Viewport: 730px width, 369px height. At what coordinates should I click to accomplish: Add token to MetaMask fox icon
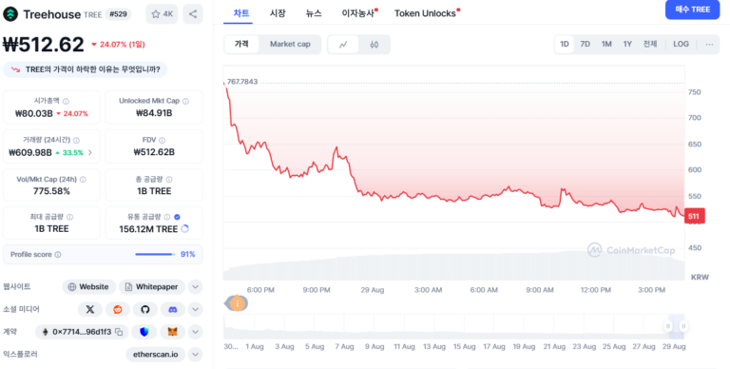click(x=173, y=332)
